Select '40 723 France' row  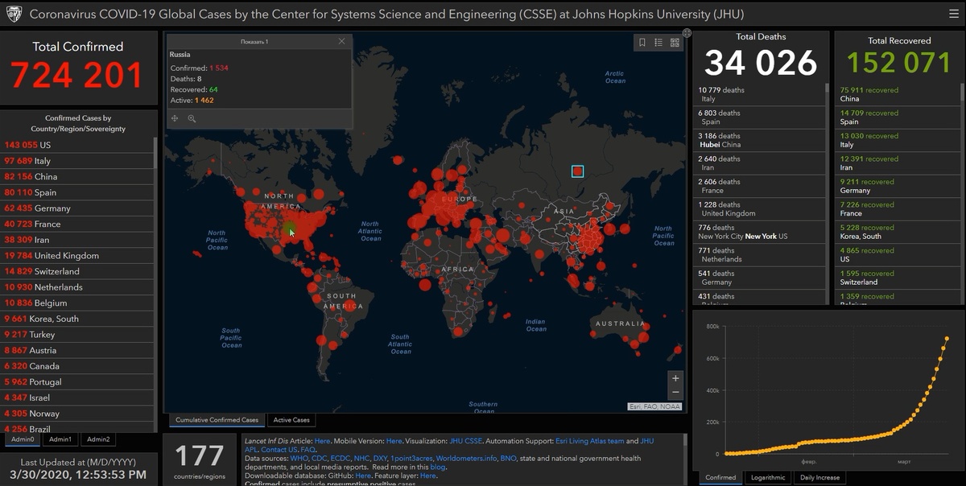pyautogui.click(x=77, y=224)
